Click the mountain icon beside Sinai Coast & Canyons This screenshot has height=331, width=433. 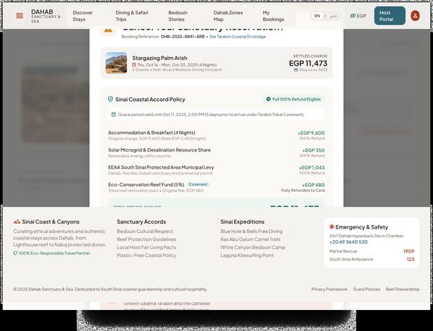tap(17, 221)
